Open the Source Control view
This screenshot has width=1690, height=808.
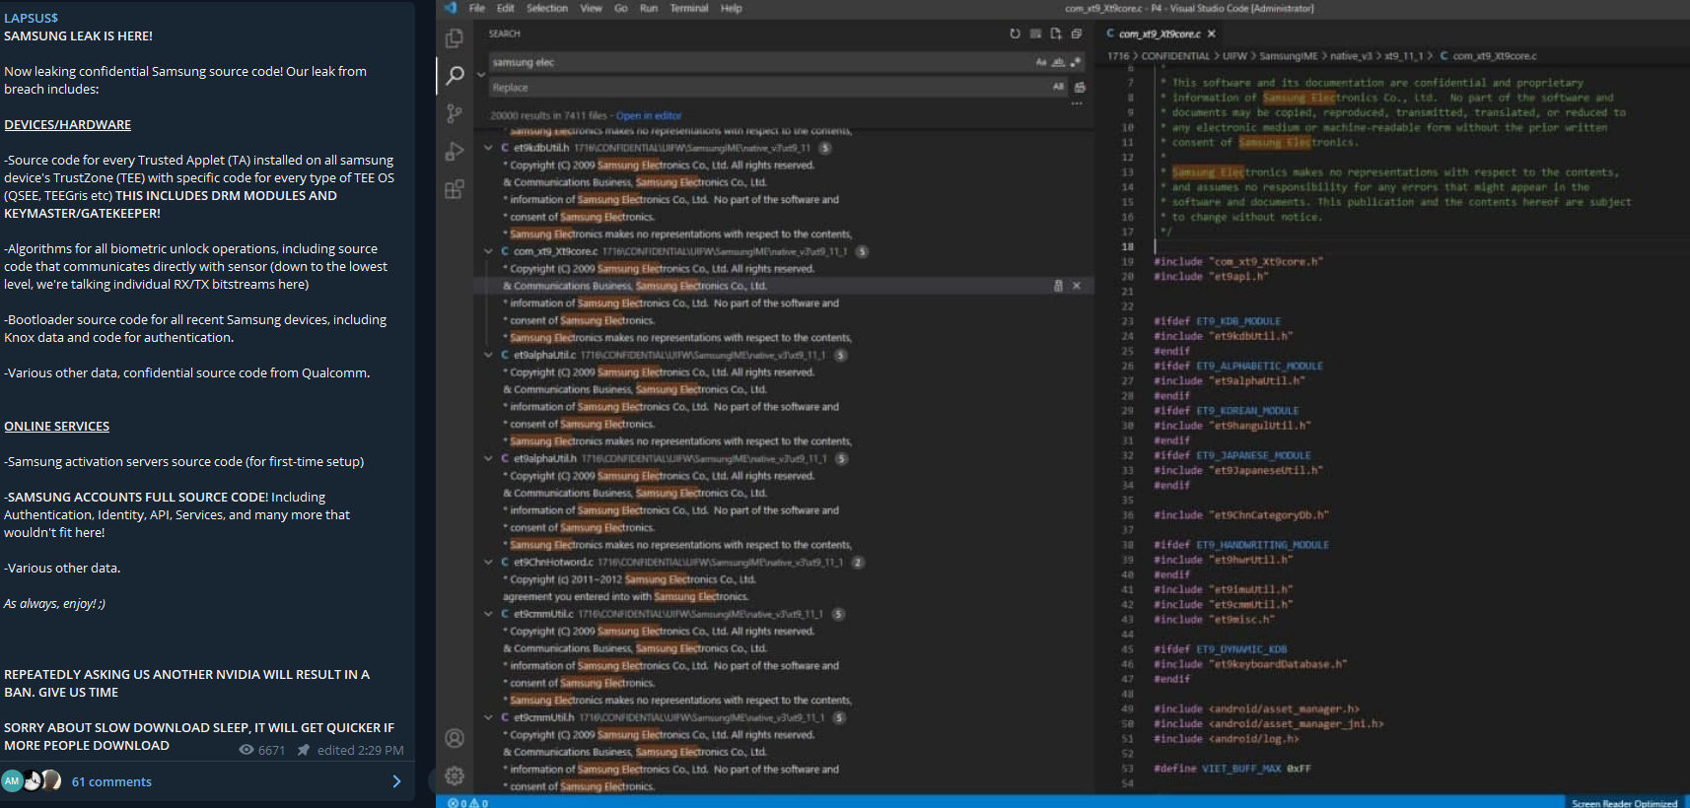pos(455,113)
